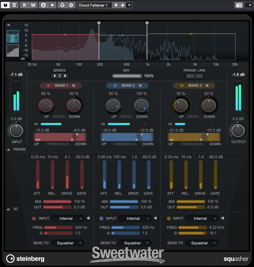Toggle the Band 1 power switch

click(48, 85)
